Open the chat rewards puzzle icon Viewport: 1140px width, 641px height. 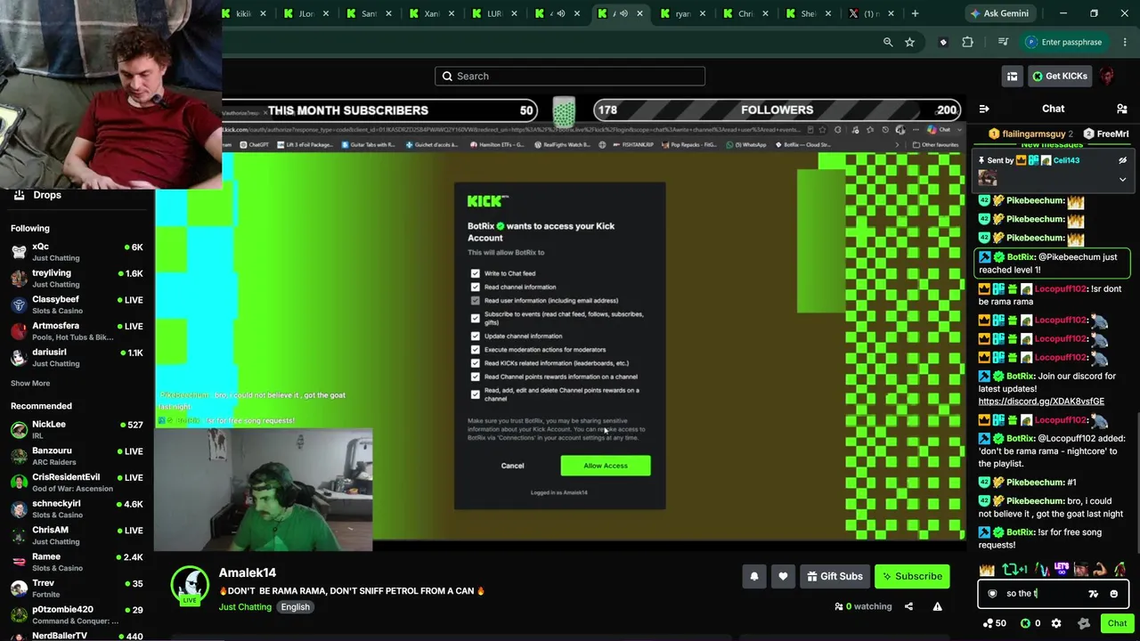click(1084, 623)
